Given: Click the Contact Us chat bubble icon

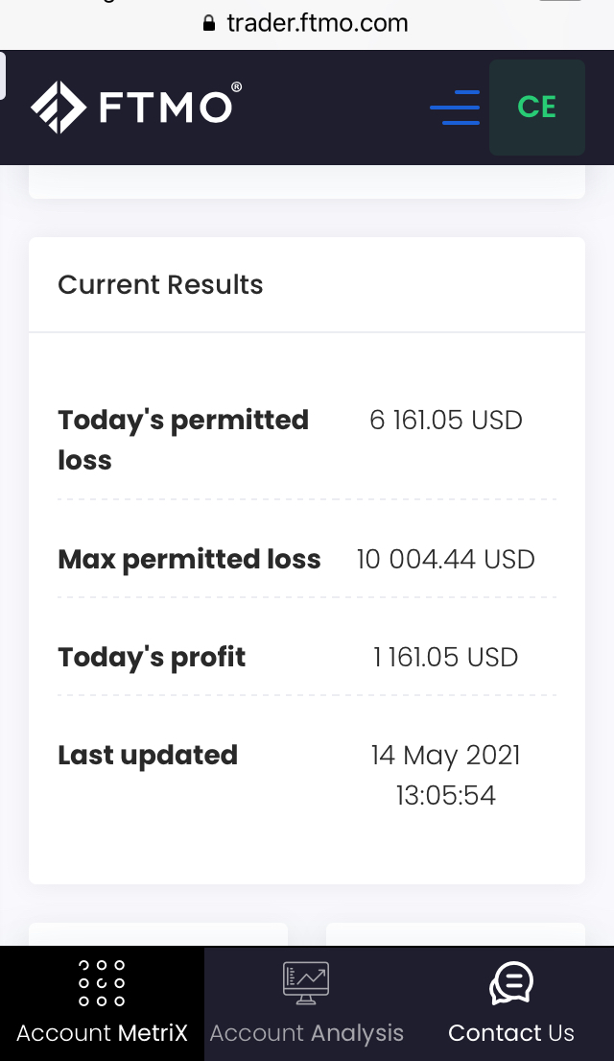Looking at the screenshot, I should (511, 982).
